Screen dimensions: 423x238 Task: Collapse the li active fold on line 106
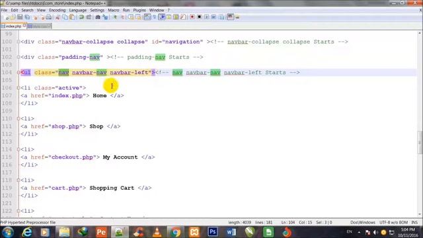click(x=19, y=88)
